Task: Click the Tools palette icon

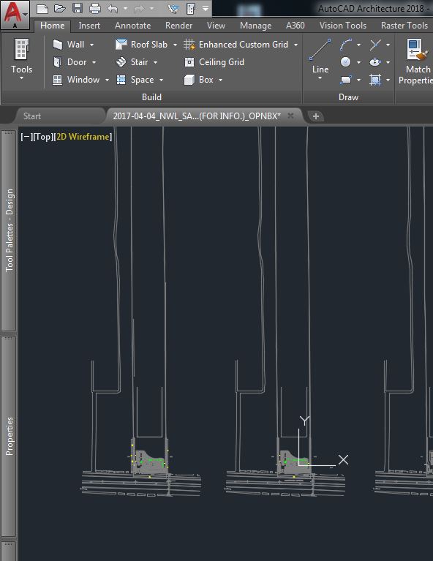Action: (21, 50)
